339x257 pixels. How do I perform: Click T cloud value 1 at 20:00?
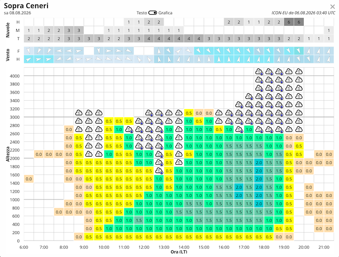[x=309, y=39]
